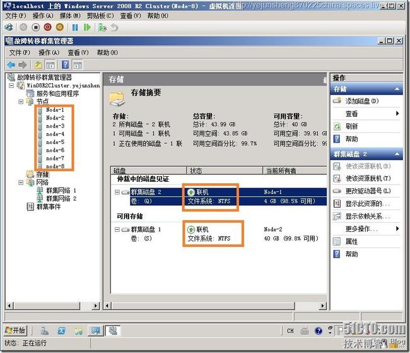Click the green Reset/Resume VM button
The width and height of the screenshot is (410, 353).
pyautogui.click(x=87, y=27)
